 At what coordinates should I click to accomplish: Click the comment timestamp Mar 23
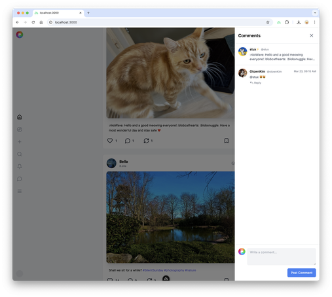(304, 71)
